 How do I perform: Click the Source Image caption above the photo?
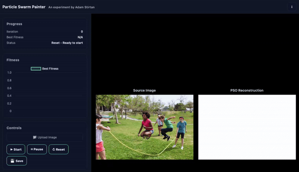click(x=144, y=90)
